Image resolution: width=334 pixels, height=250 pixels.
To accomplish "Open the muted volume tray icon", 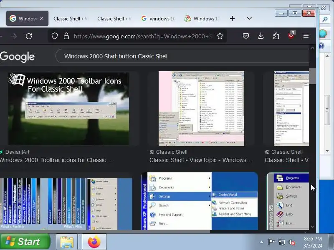I will coord(291,242).
